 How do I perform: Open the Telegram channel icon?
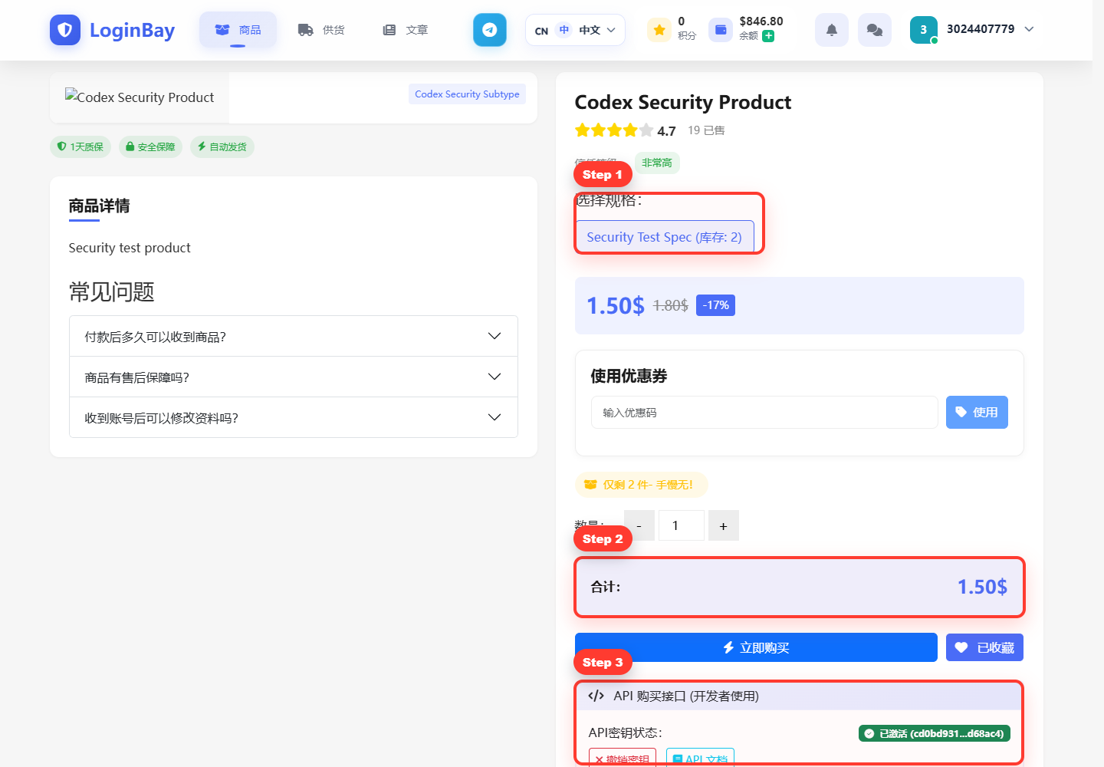point(490,30)
